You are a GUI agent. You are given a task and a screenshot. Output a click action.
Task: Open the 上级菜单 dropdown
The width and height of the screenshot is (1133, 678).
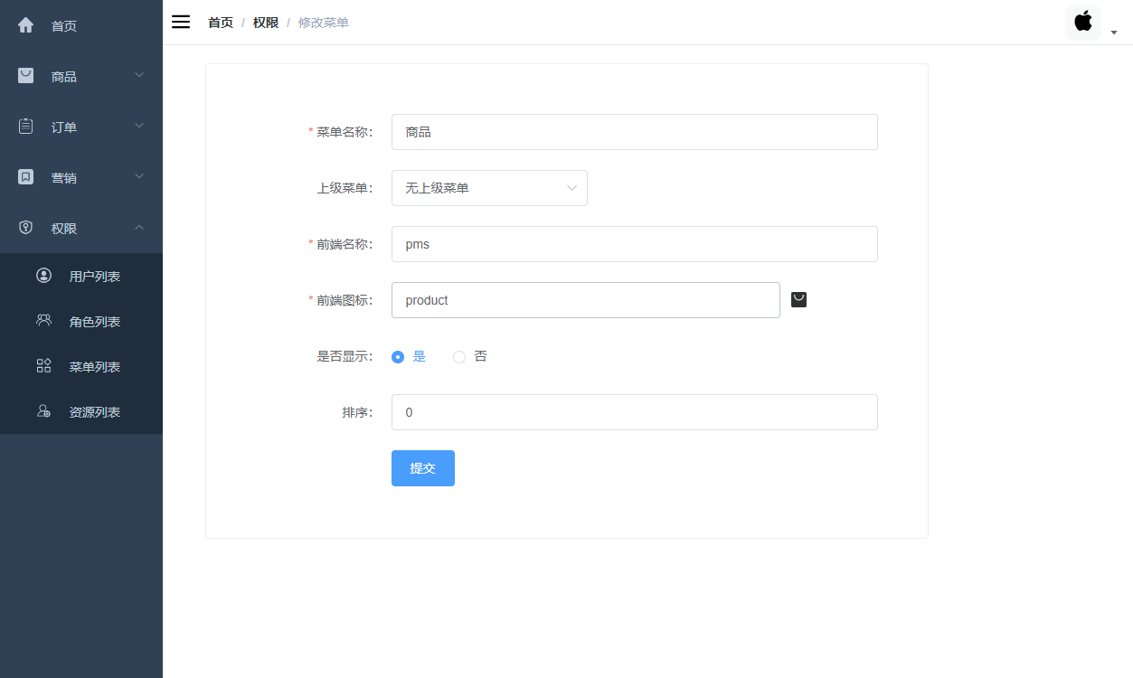click(489, 188)
